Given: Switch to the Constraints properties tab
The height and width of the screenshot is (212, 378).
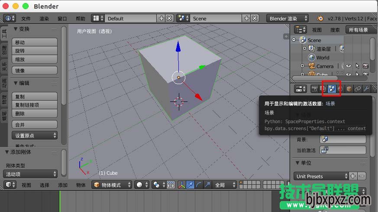Looking at the screenshot, I should 358,89.
